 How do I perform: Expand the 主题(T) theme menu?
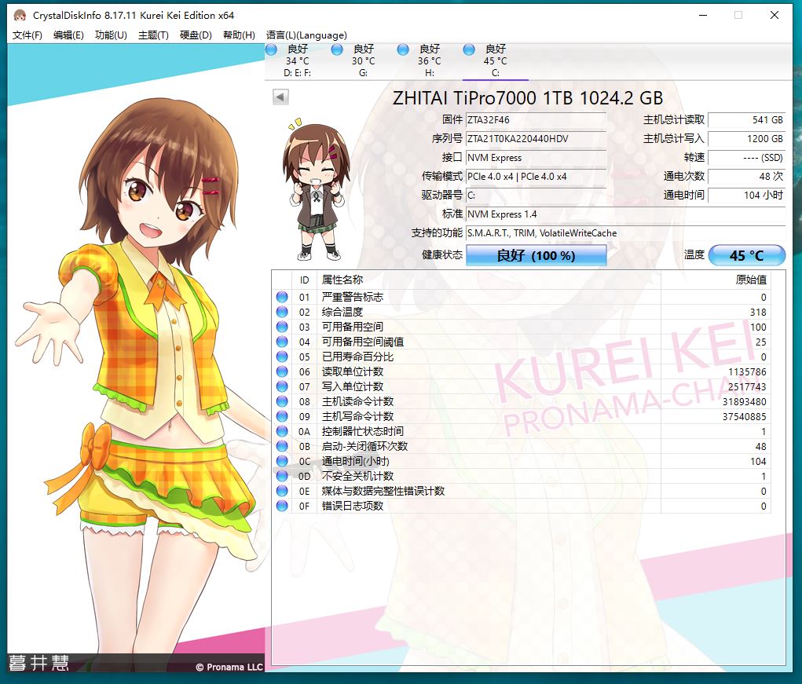(x=153, y=35)
